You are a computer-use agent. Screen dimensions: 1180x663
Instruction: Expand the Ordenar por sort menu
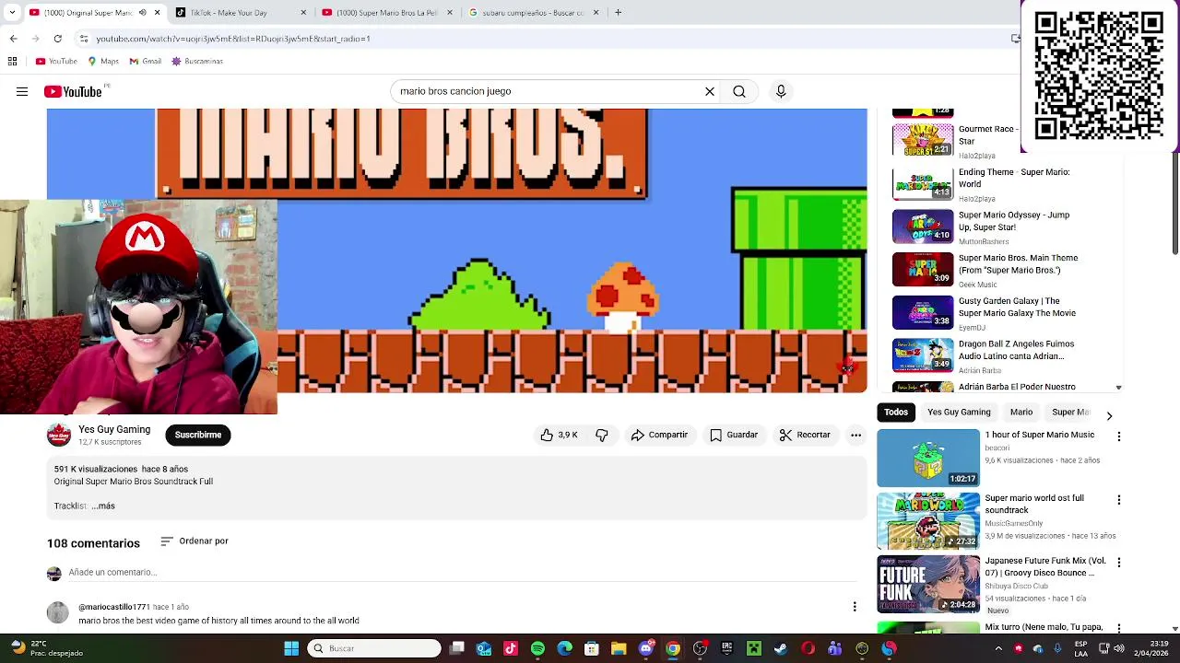[195, 541]
